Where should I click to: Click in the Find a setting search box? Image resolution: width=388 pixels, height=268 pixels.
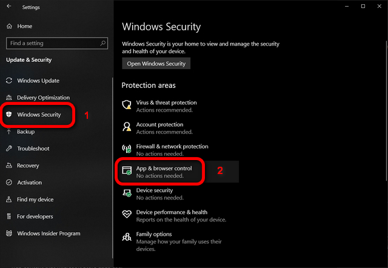(57, 43)
